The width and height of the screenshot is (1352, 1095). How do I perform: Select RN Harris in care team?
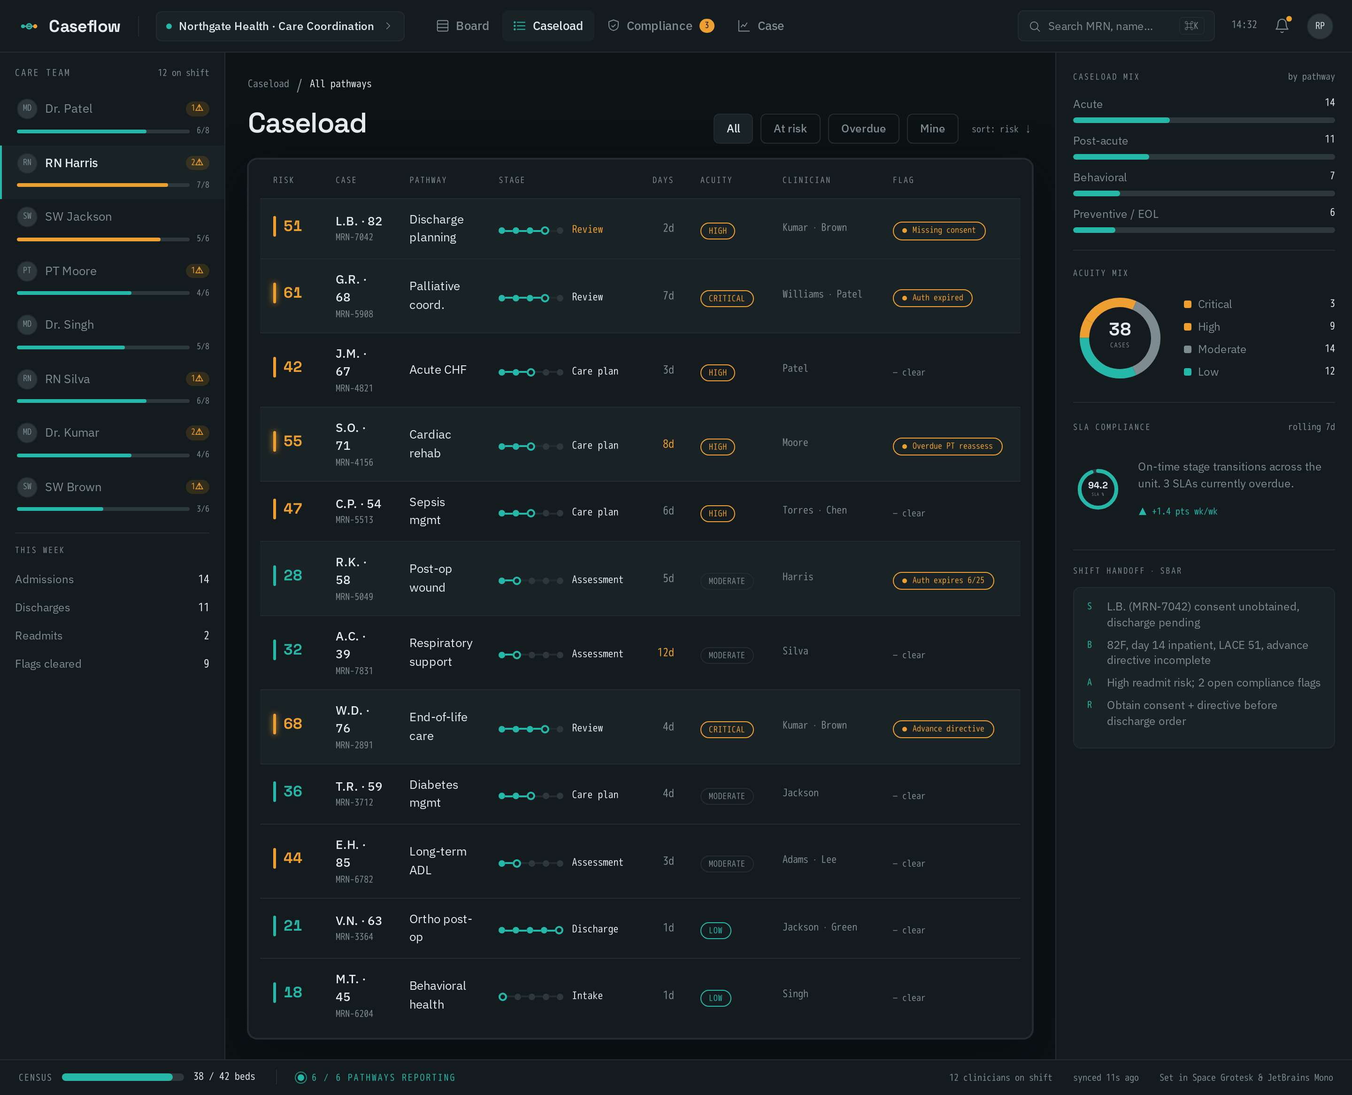tap(113, 172)
